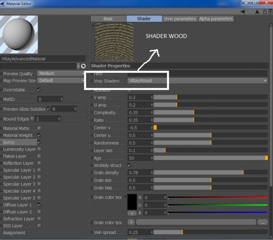Select Bump in the material channel list
The image size is (273, 240).
coord(19,142)
